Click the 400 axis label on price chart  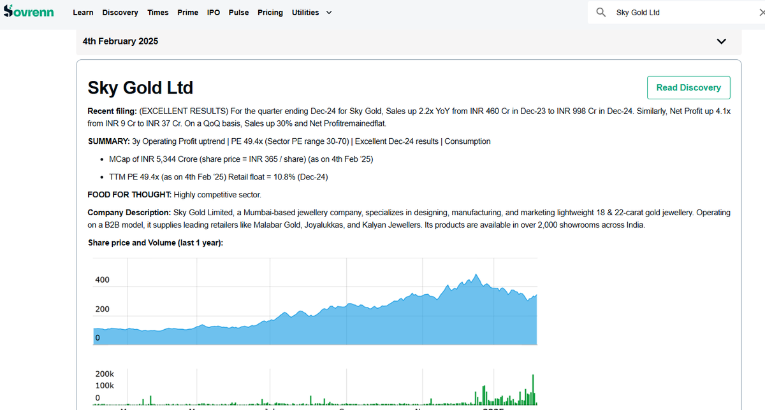click(x=102, y=280)
